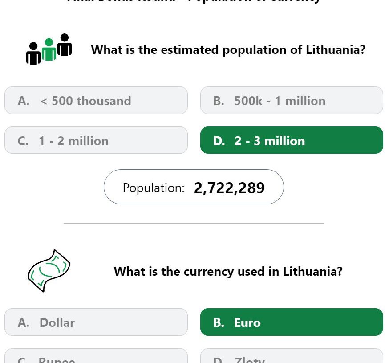Click the horizontal divider between questions

point(194,224)
